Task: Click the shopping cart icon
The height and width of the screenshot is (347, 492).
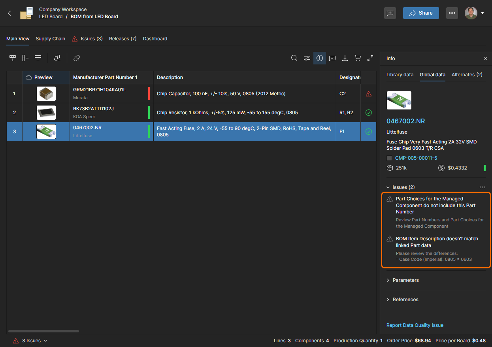Action: tap(358, 58)
